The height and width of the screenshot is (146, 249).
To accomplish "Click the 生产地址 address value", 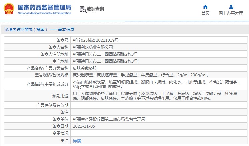I will click(x=105, y=61).
